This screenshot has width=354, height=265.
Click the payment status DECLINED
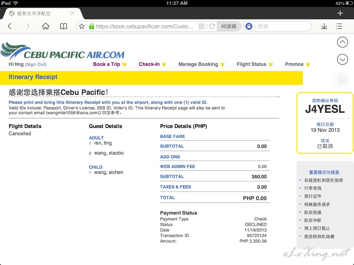pyautogui.click(x=256, y=224)
